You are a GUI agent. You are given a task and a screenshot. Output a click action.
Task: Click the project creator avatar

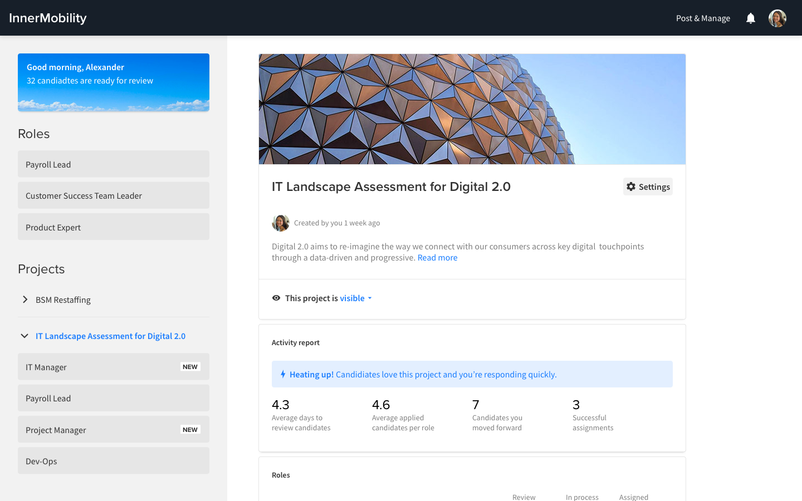pos(281,223)
